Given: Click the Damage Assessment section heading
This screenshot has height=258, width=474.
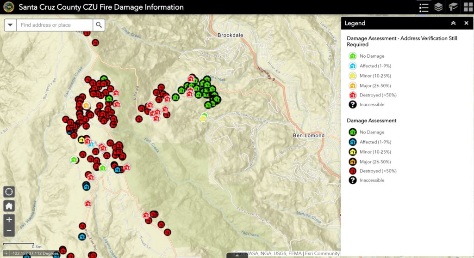Looking at the screenshot, I should (x=372, y=120).
